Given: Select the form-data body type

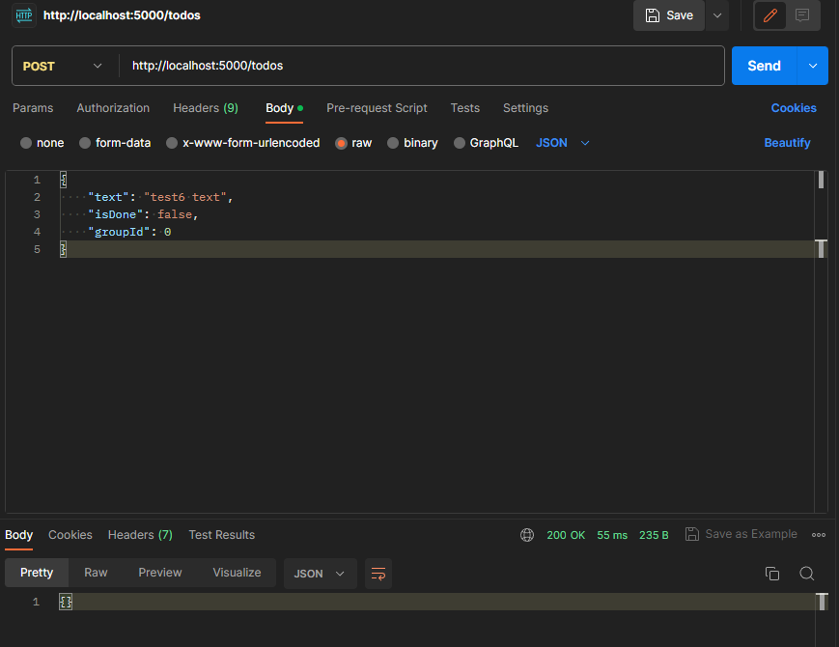Looking at the screenshot, I should [85, 143].
